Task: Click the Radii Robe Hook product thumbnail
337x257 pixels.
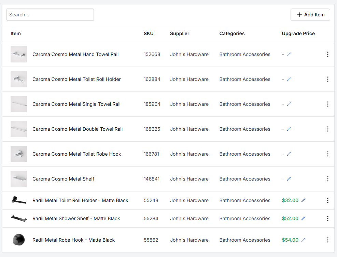Action: click(19, 240)
